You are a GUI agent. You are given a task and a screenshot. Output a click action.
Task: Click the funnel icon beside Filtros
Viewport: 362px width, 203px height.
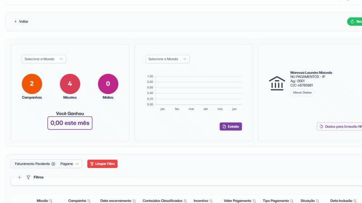29,177
